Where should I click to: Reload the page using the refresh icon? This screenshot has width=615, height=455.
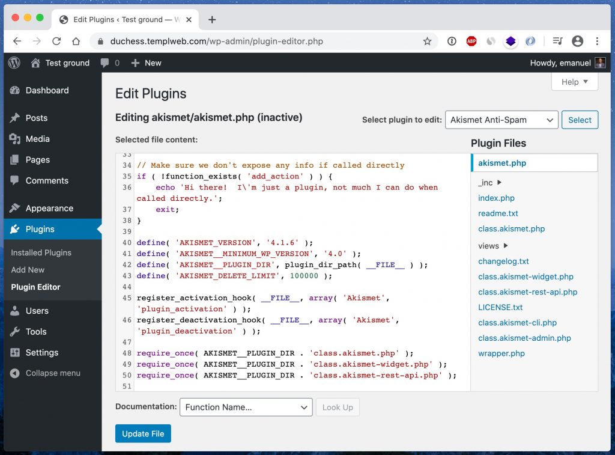(x=56, y=41)
